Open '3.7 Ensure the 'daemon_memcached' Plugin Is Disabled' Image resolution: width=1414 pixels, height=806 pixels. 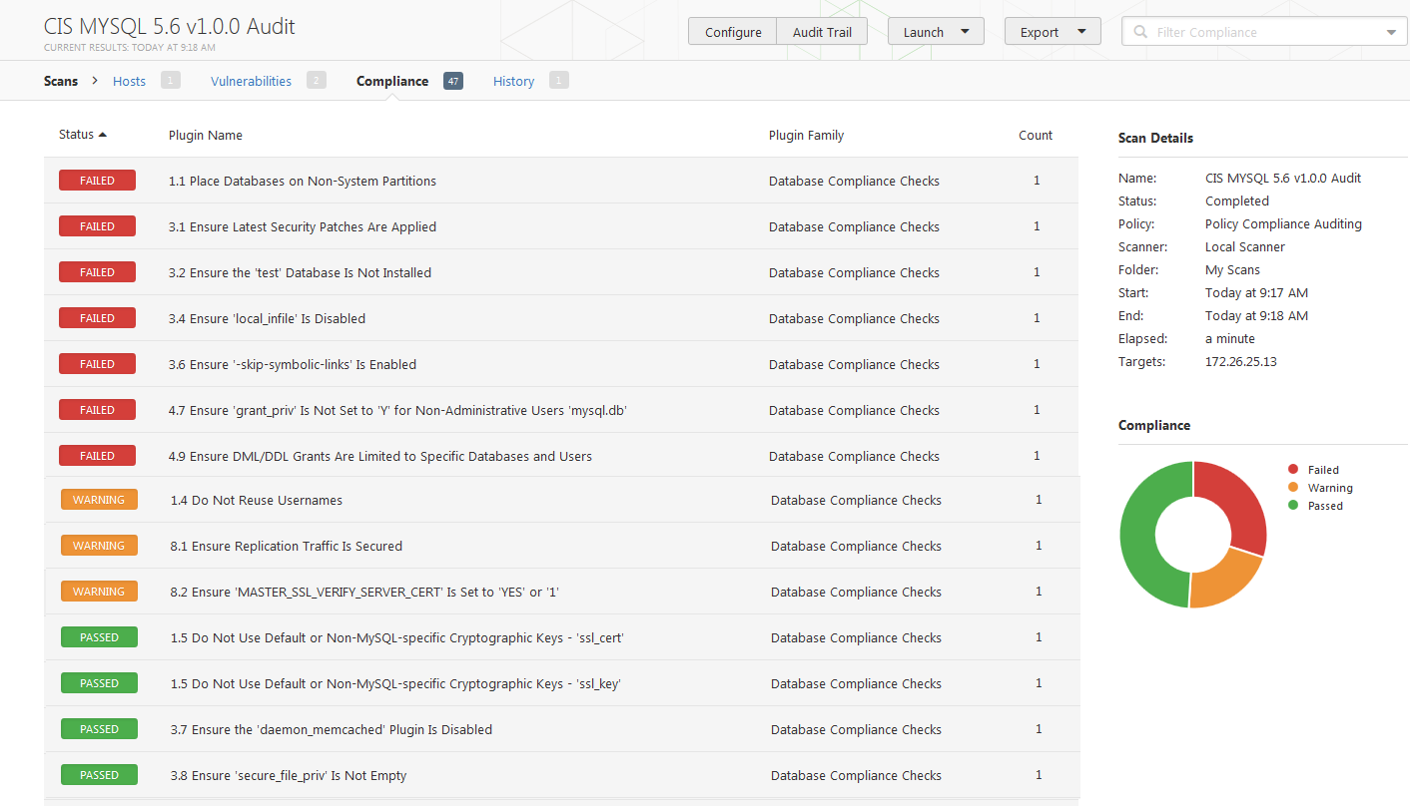tap(332, 729)
